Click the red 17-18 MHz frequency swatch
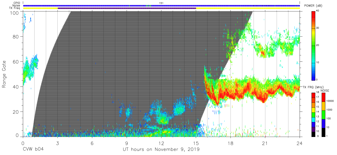Image resolution: width=337 pixels, height=155 pixels. tap(313, 95)
